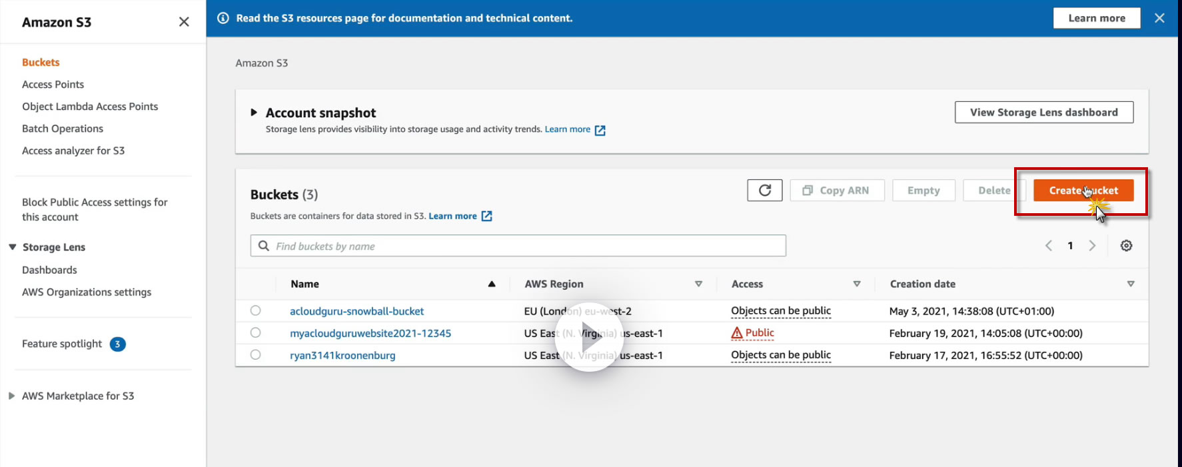Click the refresh buckets icon button
This screenshot has height=467, width=1182.
tap(764, 191)
